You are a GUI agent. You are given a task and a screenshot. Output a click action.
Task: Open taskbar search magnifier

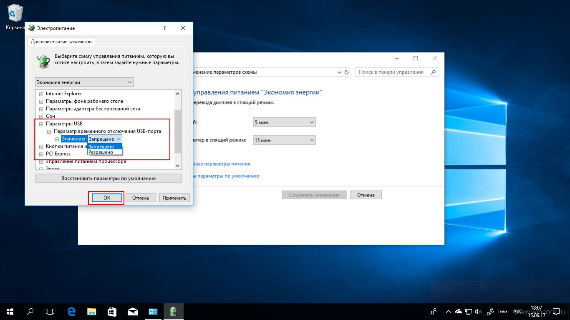click(30, 311)
